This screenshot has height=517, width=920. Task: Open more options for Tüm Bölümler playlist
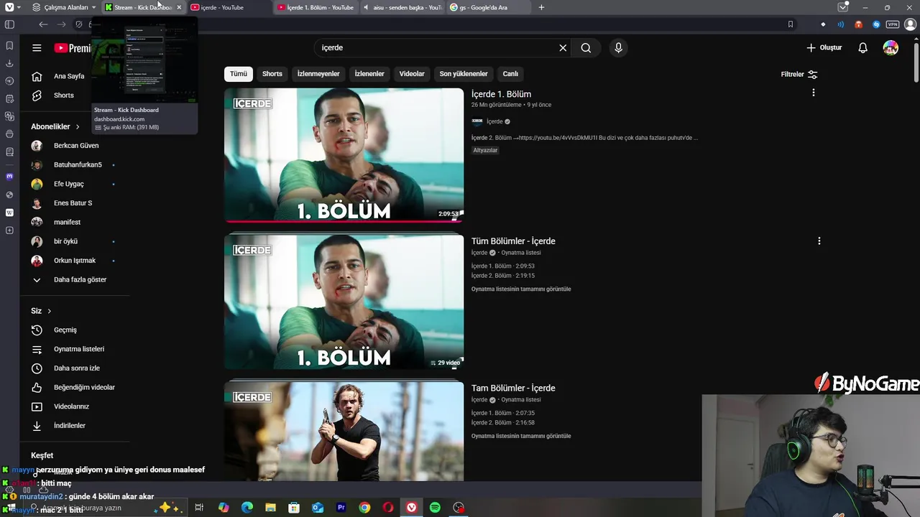pos(819,241)
